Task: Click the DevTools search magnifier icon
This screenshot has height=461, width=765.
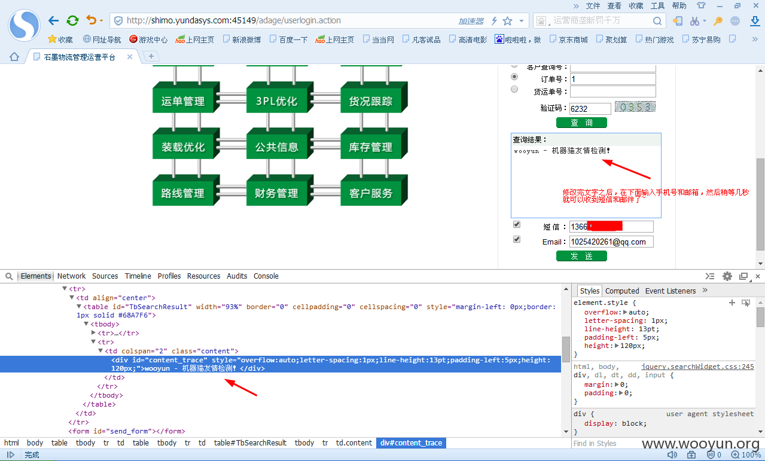Action: [9, 276]
